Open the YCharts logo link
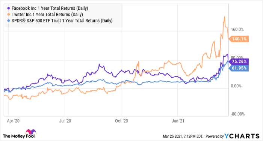Screen dimensions: 263x141 click(242, 136)
